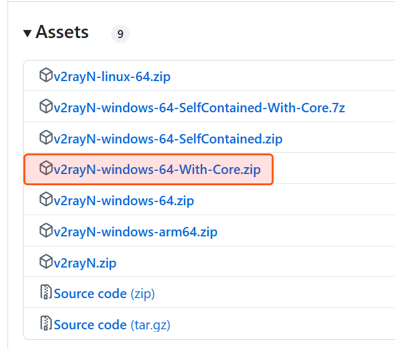Download v2rayN-windows-arm64.zip
The height and width of the screenshot is (348, 395).
click(135, 232)
